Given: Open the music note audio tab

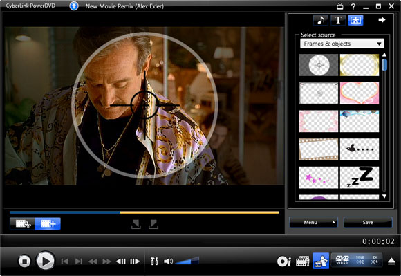Looking at the screenshot, I should [x=321, y=20].
